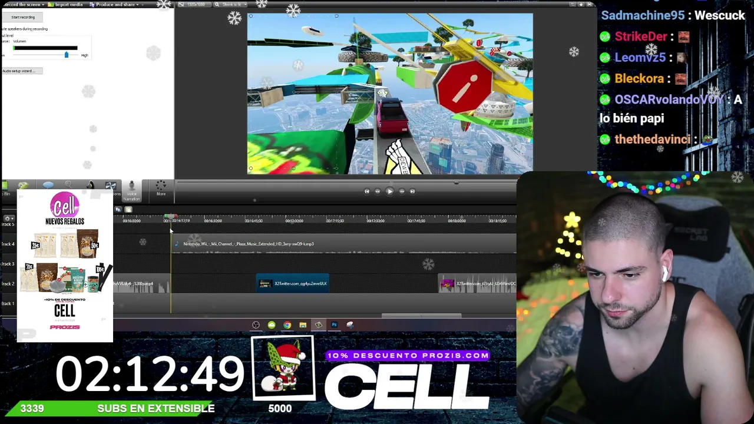754x424 pixels.
Task: Open the timeline track settings gear dropdown
Action: point(8,218)
